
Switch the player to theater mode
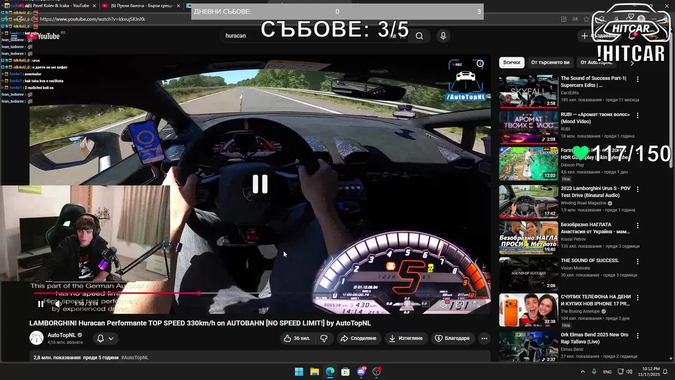tap(460, 304)
